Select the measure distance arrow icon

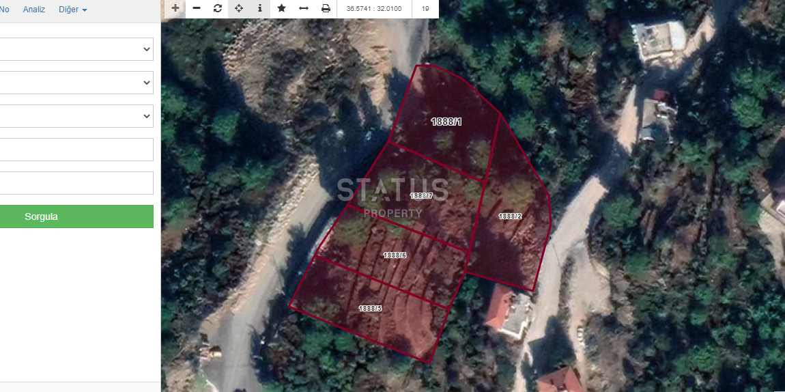[x=304, y=8]
